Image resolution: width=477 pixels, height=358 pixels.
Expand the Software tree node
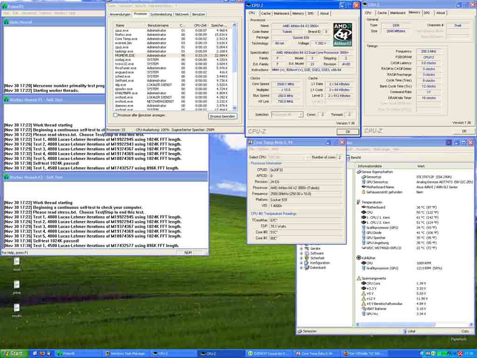coord(301,253)
